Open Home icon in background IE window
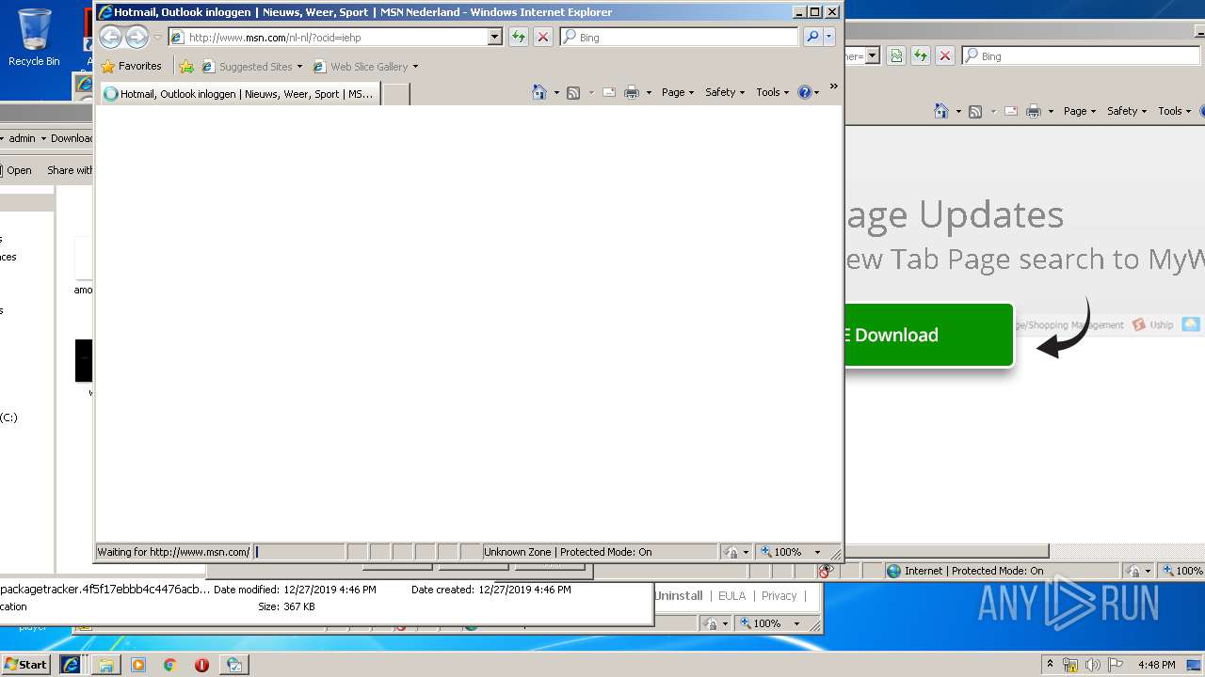The height and width of the screenshot is (677, 1205). coord(941,111)
